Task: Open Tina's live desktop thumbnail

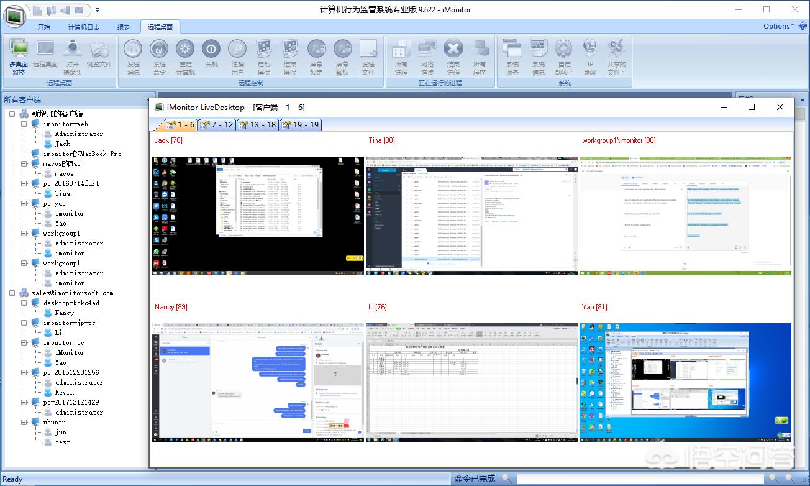Action: [x=471, y=215]
